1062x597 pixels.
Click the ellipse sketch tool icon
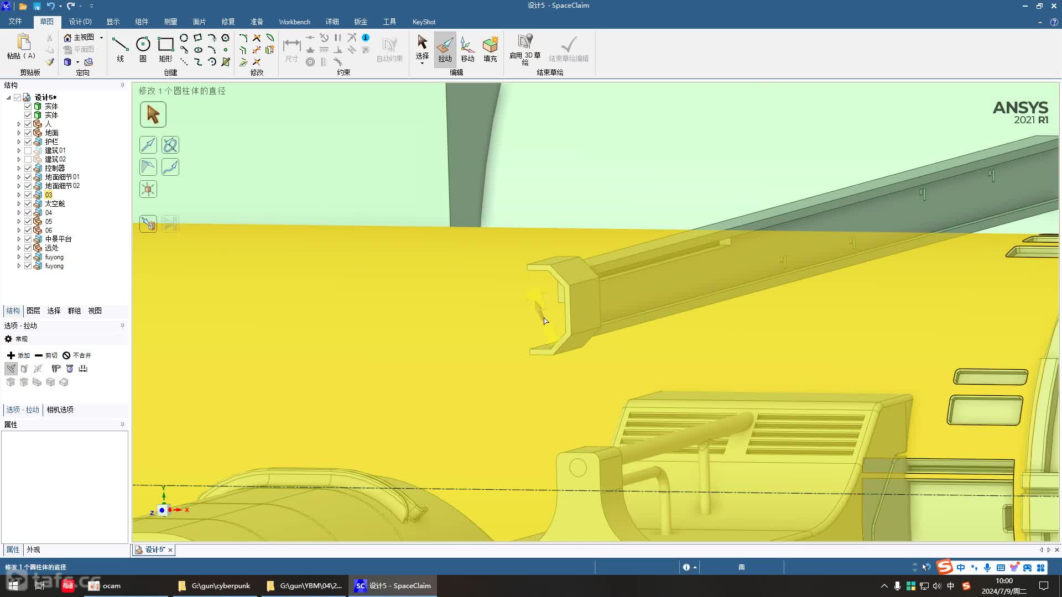tap(197, 50)
